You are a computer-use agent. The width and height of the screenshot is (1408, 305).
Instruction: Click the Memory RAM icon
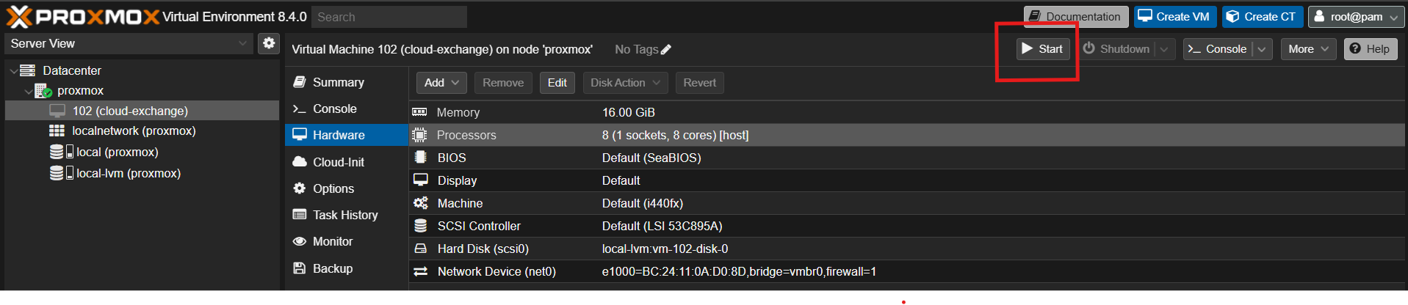[x=419, y=111]
